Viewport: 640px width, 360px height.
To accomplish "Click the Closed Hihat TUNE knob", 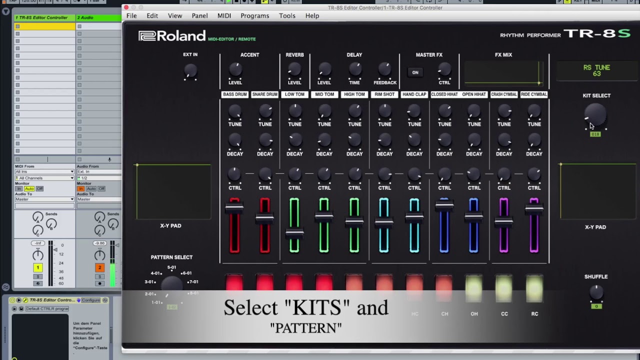I will pos(444,111).
